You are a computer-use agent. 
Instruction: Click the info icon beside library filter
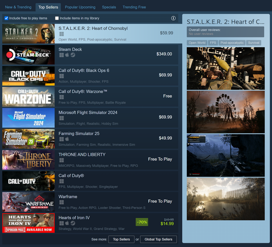[x=173, y=18]
